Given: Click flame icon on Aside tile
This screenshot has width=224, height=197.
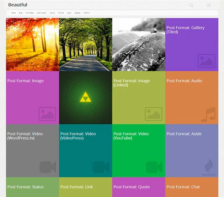Looking at the screenshot, I should 209,167.
